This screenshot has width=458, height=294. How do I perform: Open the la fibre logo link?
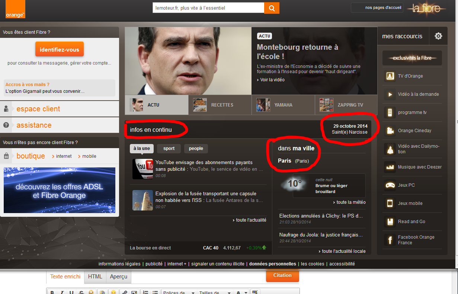[426, 9]
